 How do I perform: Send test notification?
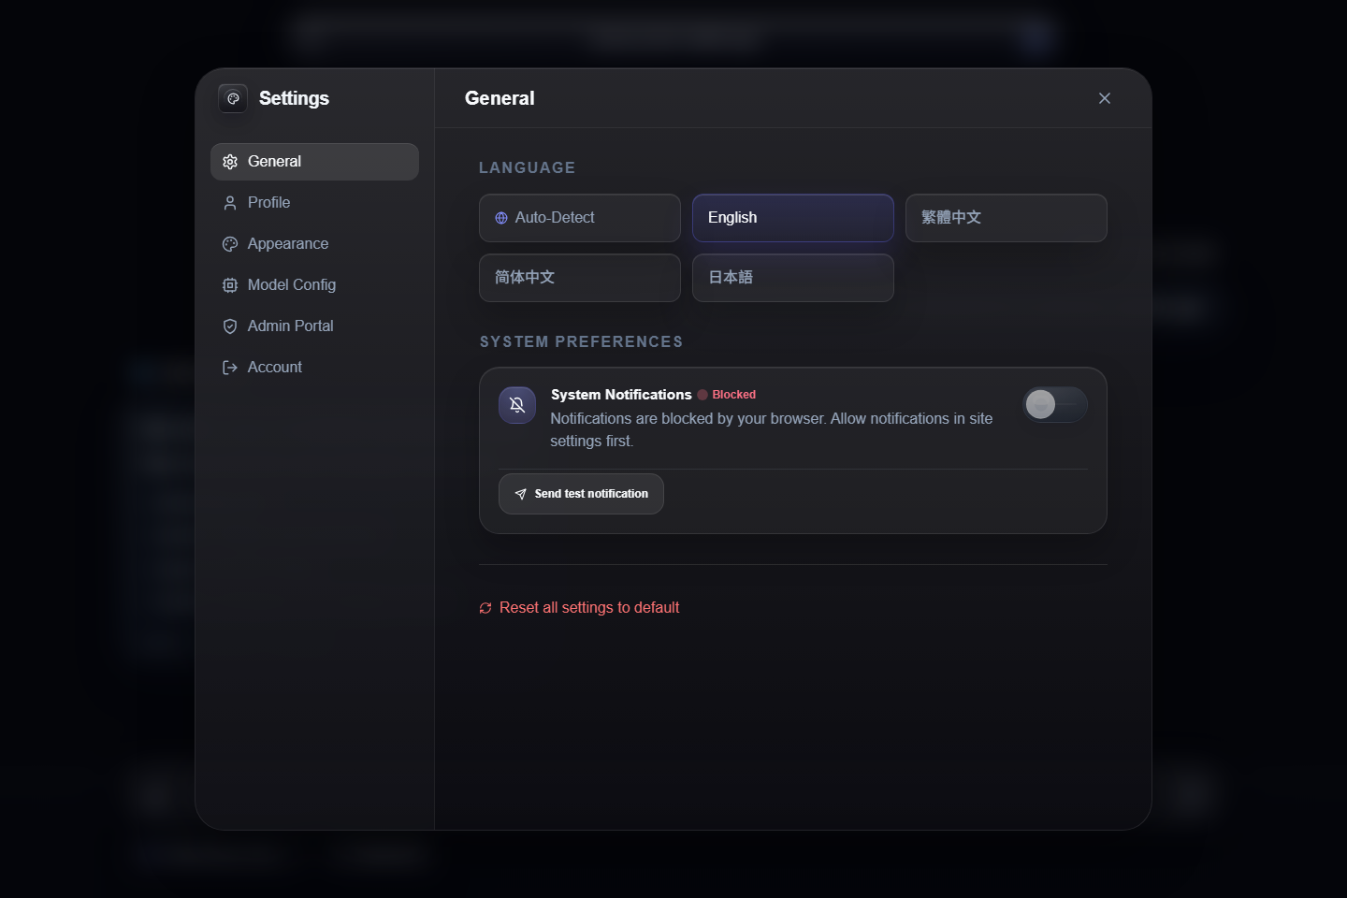pyautogui.click(x=581, y=494)
